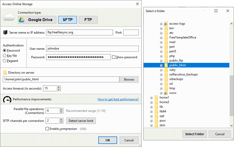Image resolution: width=234 pixels, height=147 pixels.
Task: Open How to get best performance link
Action: 118,99
